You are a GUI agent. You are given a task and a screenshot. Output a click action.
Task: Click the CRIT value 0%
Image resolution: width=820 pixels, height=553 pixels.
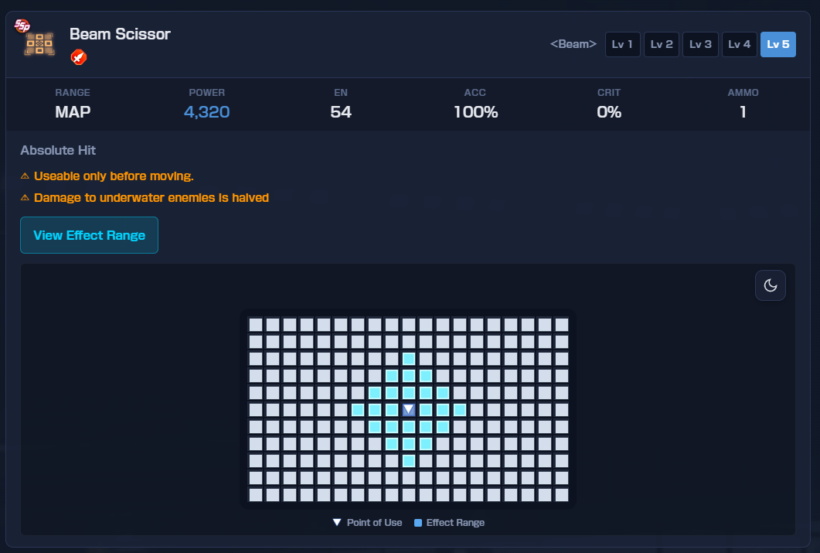coord(609,112)
